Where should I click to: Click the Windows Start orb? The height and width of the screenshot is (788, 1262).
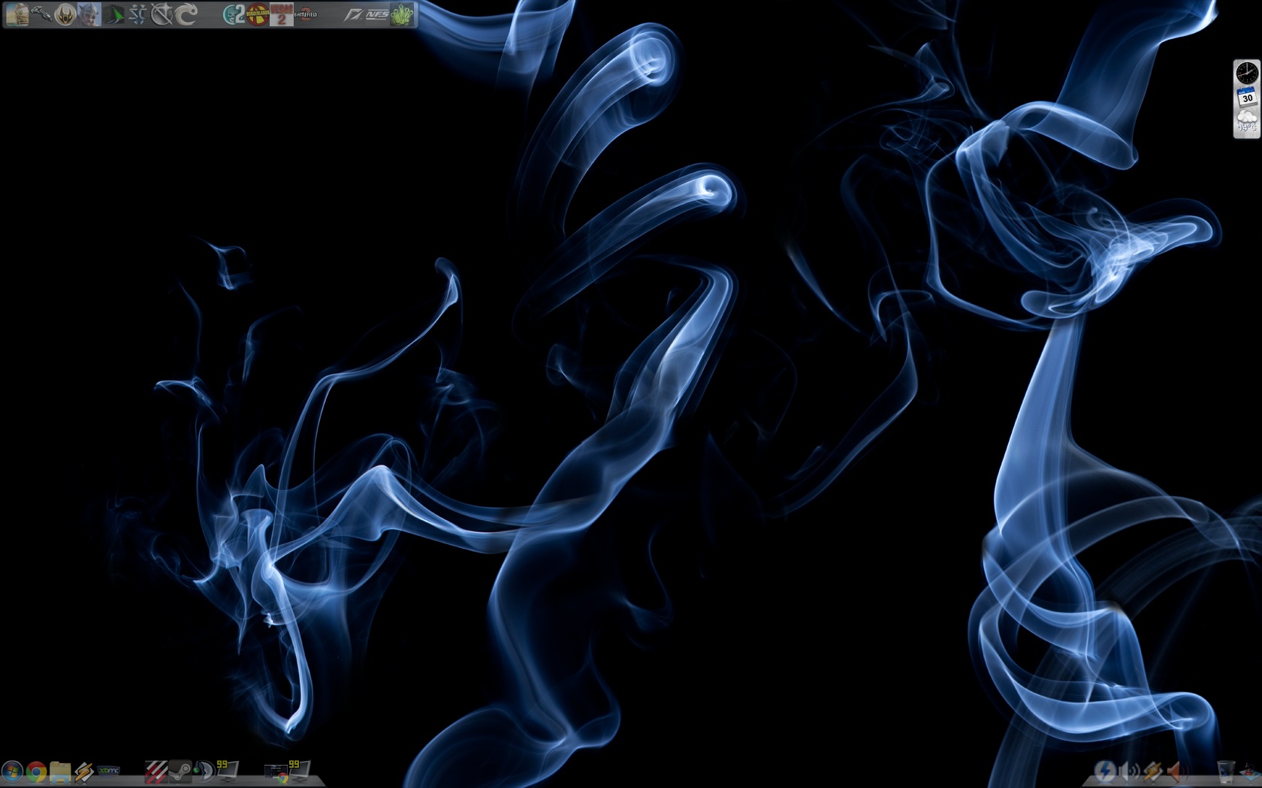(12, 771)
